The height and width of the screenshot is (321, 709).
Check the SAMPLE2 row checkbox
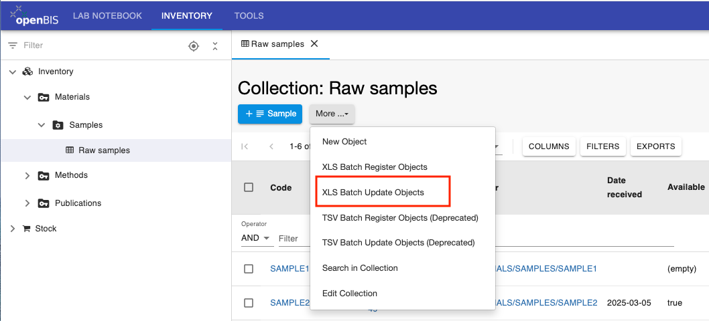point(249,303)
